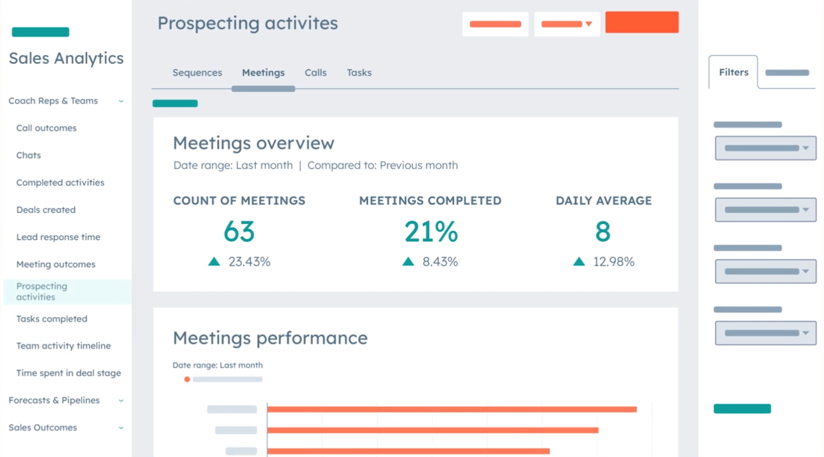Viewport: 824px width, 457px height.
Task: Open the Meeting outcomes report
Action: (55, 264)
